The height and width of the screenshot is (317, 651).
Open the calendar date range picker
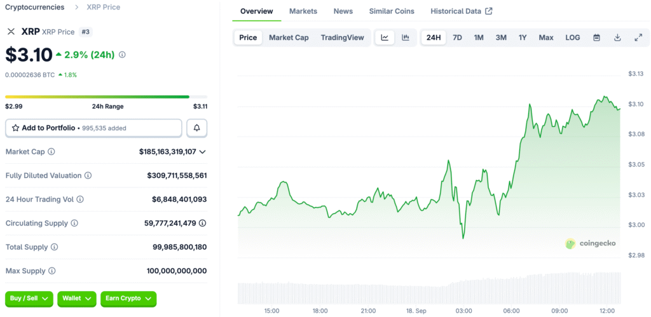pyautogui.click(x=596, y=37)
